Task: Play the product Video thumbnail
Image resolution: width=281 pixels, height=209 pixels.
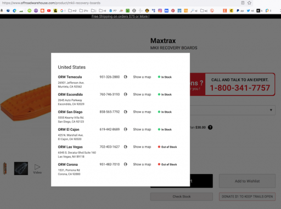Action: click(37, 169)
